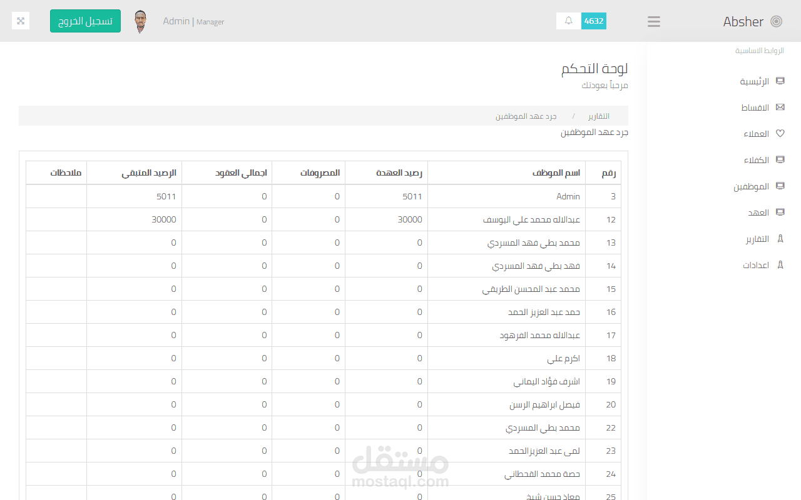Click row number 20 cell

(603, 404)
